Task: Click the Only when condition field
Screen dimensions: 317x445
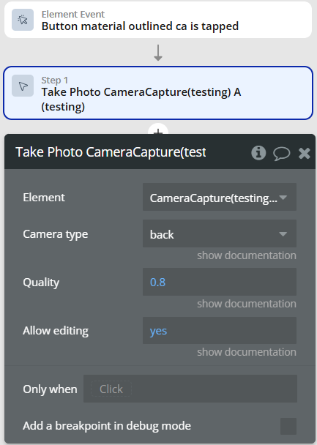Action: click(x=190, y=389)
